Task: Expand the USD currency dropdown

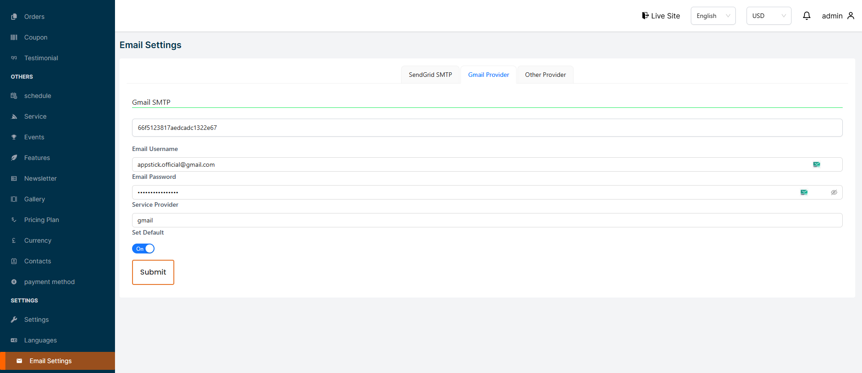Action: 769,16
